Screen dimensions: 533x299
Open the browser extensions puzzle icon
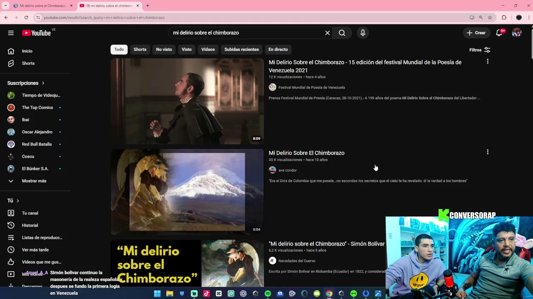point(504,17)
